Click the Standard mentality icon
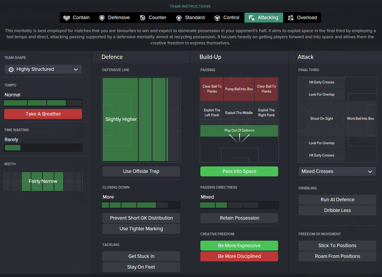 (179, 18)
